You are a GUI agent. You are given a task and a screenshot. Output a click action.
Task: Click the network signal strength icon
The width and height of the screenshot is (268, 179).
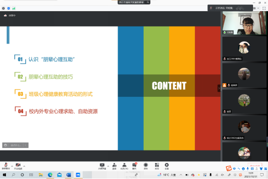[14, 8]
